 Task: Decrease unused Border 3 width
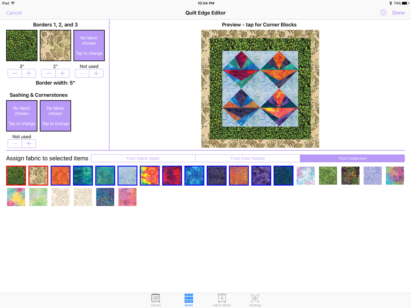click(x=82, y=74)
